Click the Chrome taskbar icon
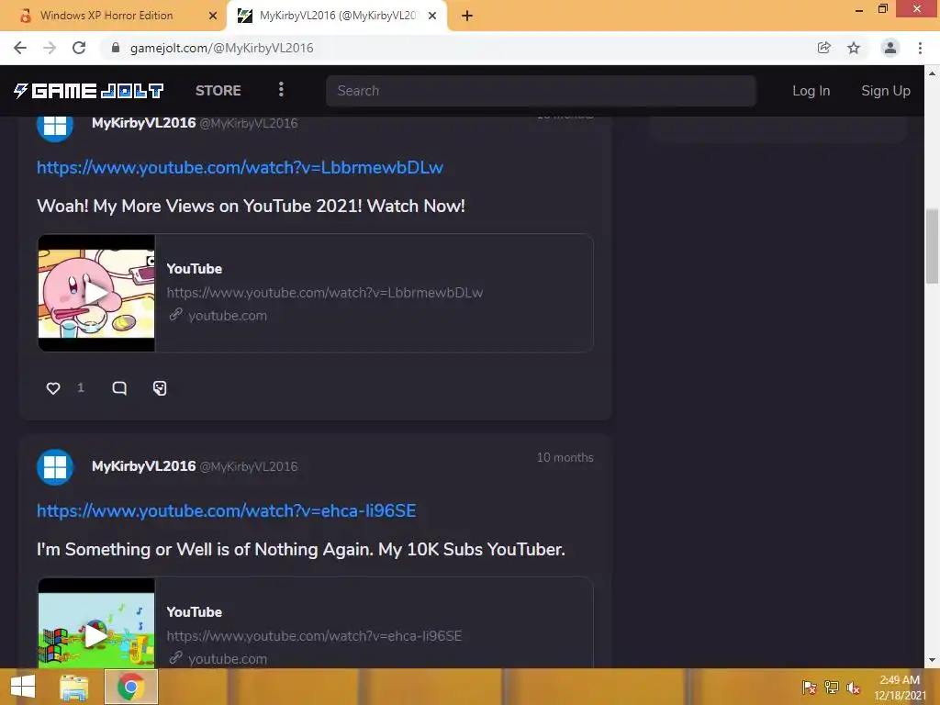 point(130,687)
